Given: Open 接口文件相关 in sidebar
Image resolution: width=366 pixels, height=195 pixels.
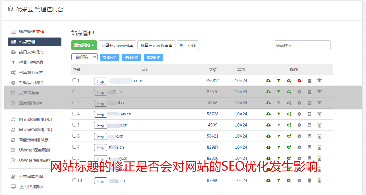Looking at the screenshot, I should [31, 52].
